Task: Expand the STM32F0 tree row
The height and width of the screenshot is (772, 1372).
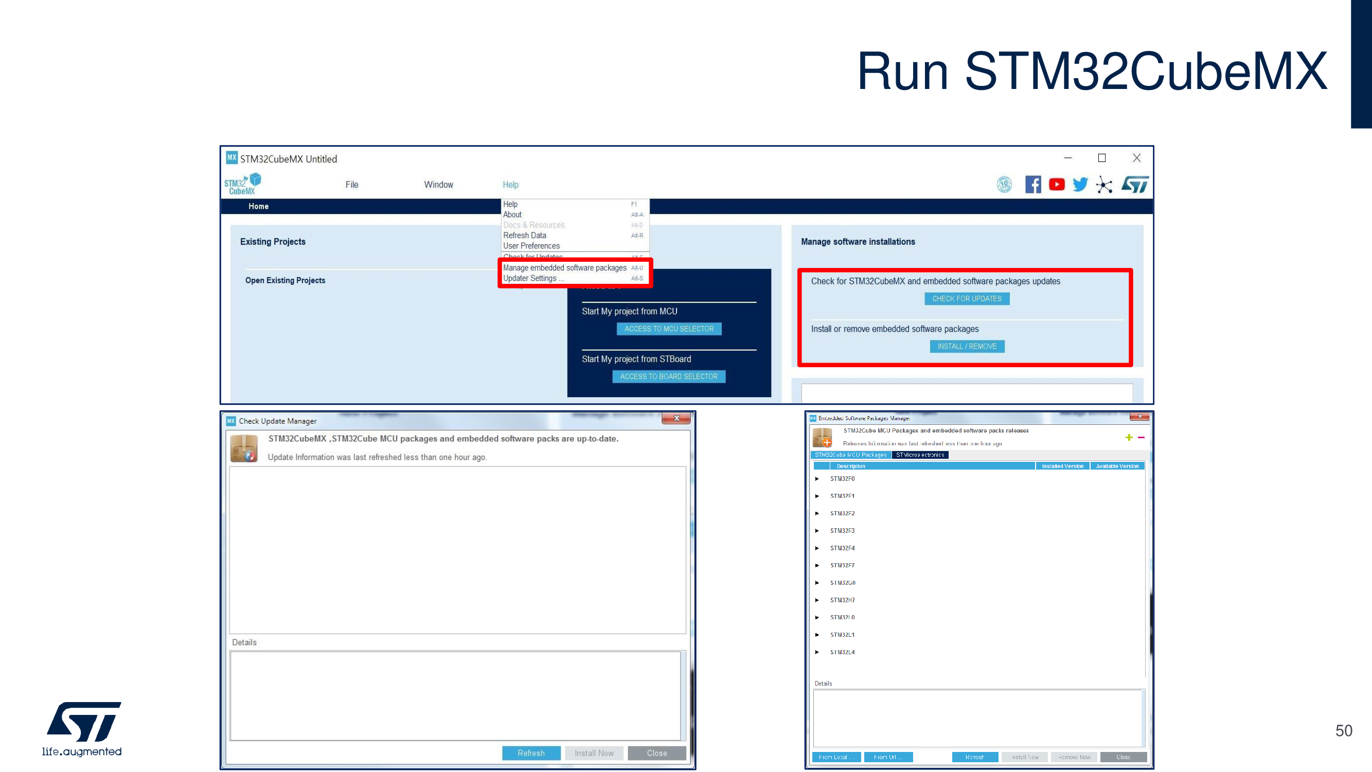Action: tap(817, 479)
